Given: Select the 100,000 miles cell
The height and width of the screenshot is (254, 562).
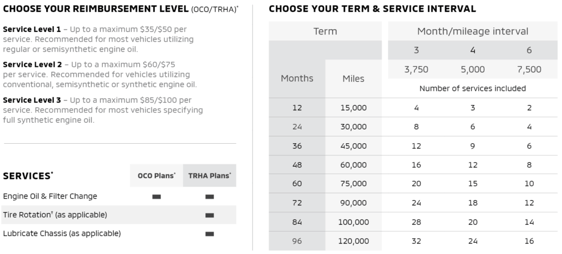Looking at the screenshot, I should point(353,222).
